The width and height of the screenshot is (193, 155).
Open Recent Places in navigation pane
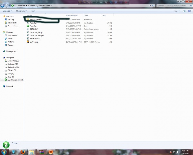point(13,26)
